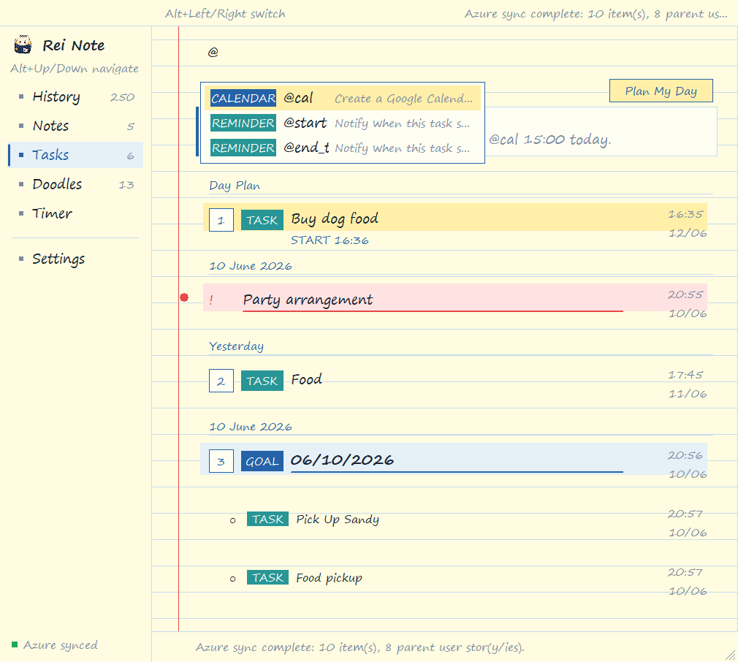Viewport: 738px width, 662px height.
Task: Click the Doodles count 13
Action: (x=126, y=185)
